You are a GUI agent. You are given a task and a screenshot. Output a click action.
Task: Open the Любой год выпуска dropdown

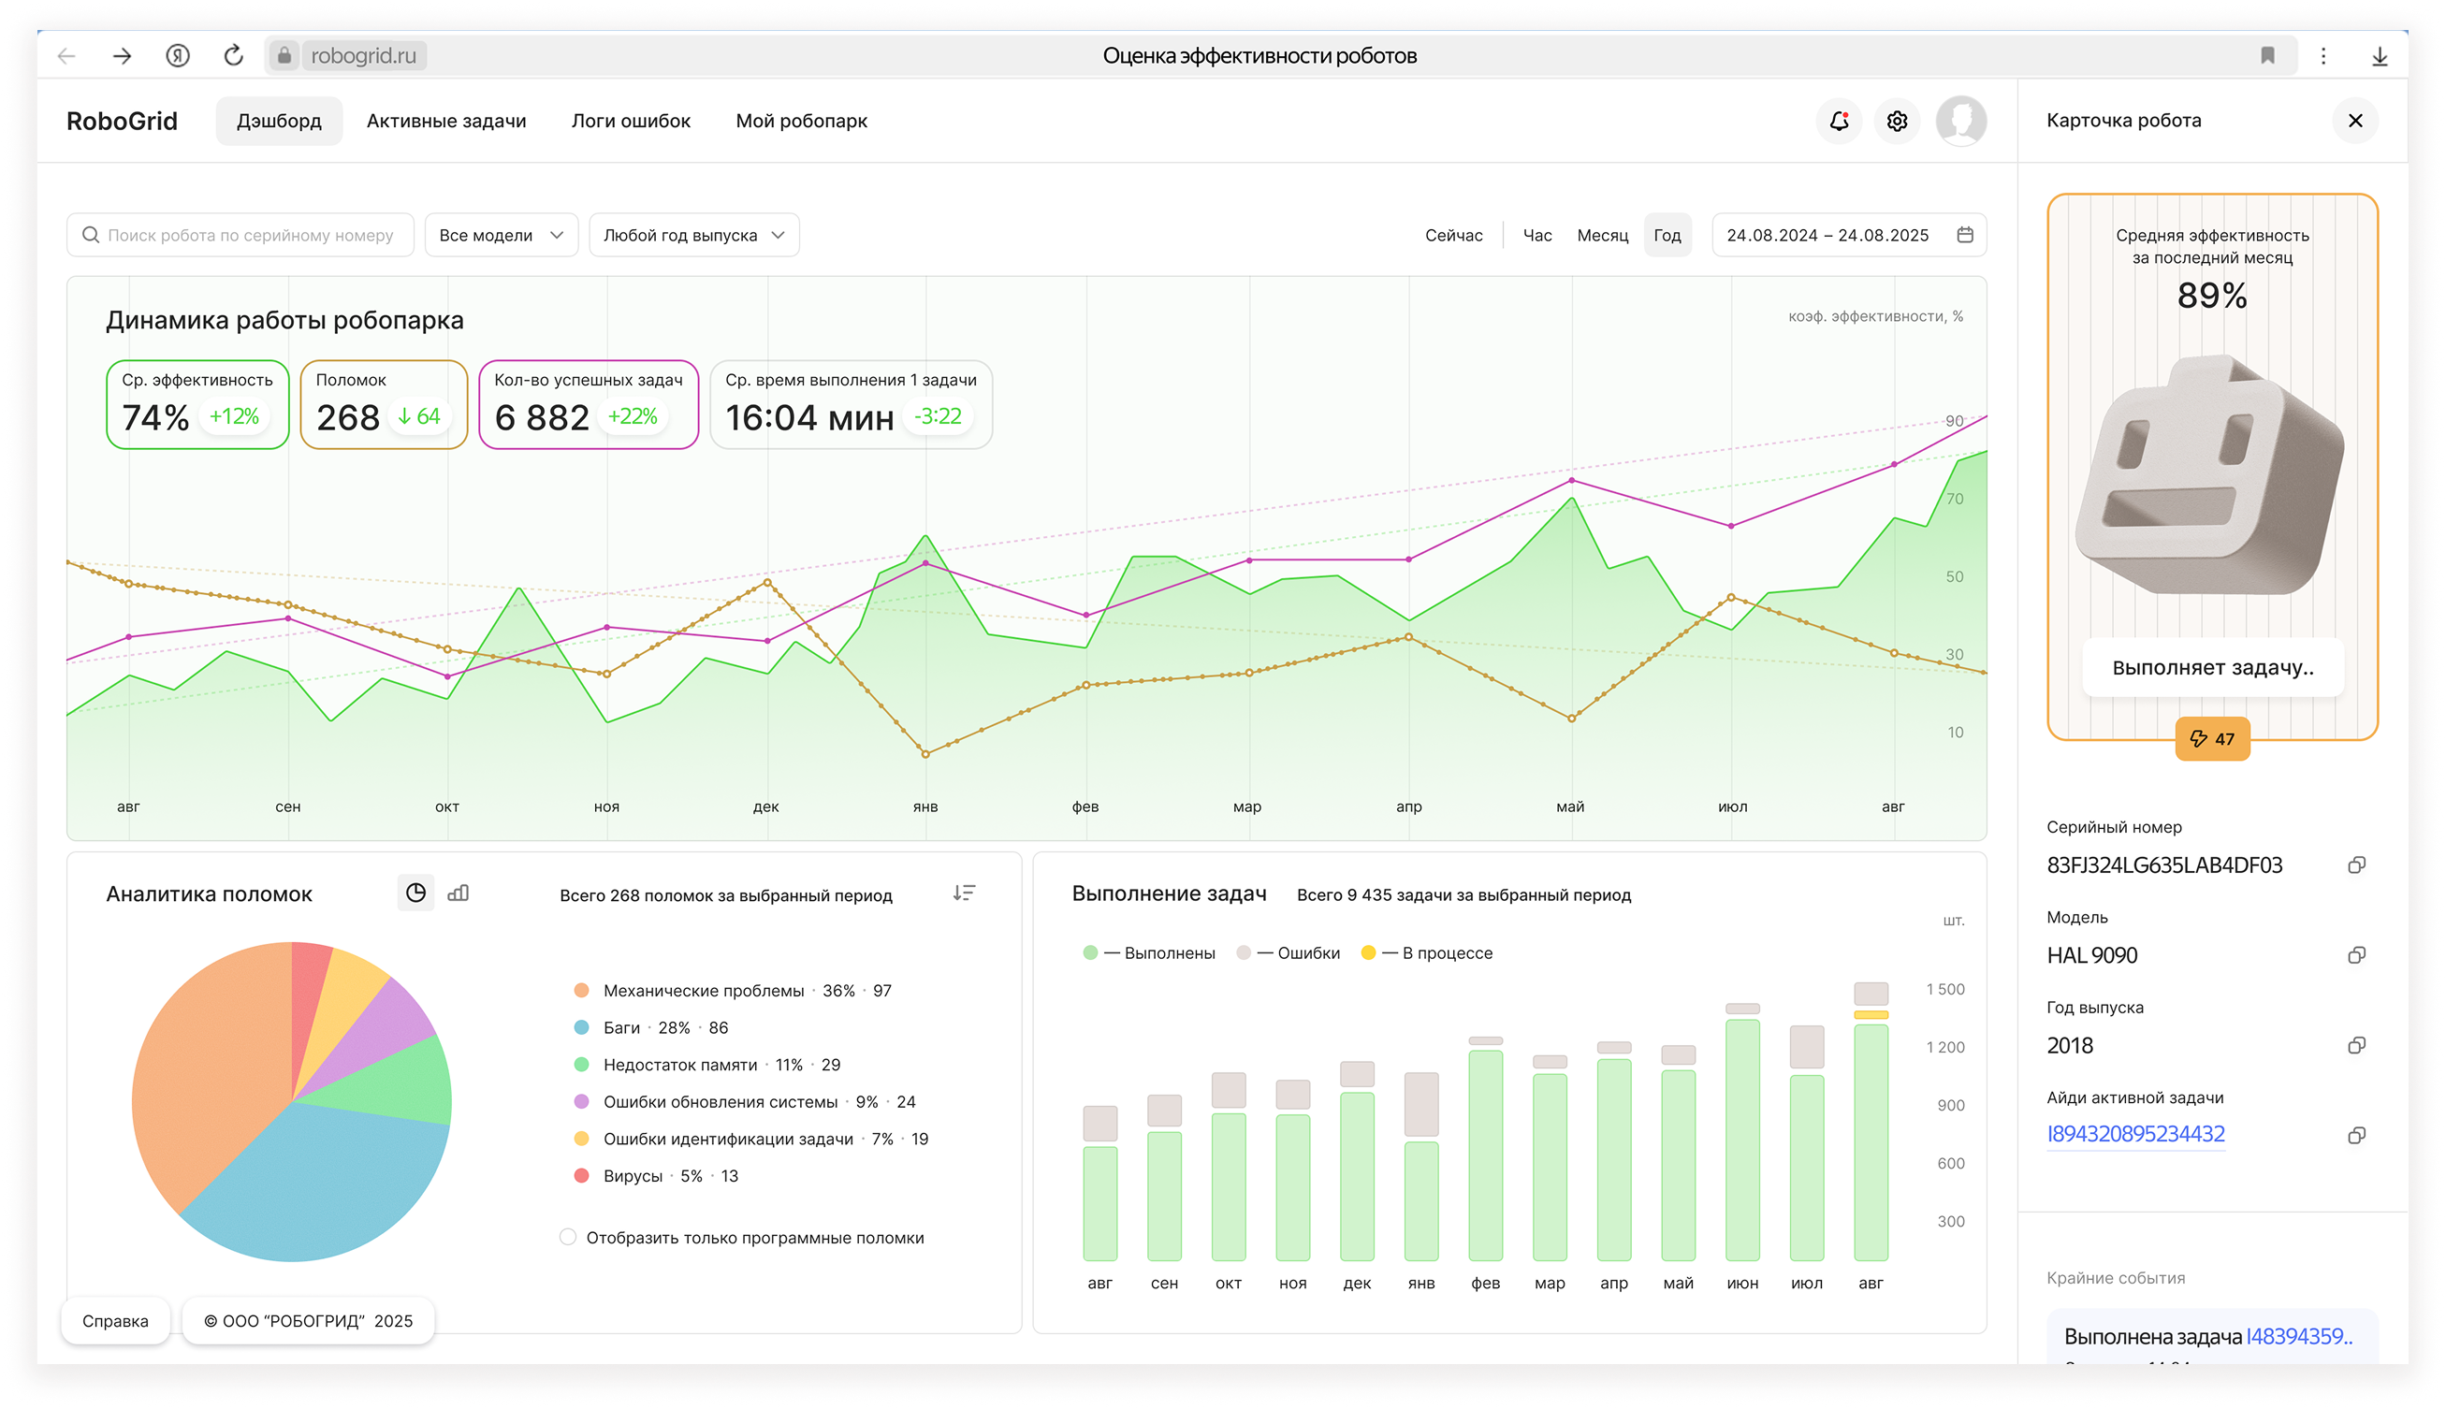pos(693,235)
